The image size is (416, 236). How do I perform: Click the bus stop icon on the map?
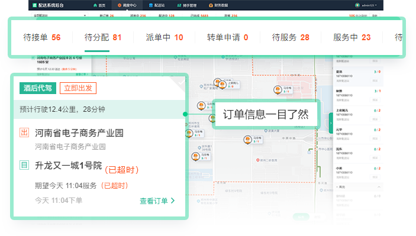click(x=309, y=152)
